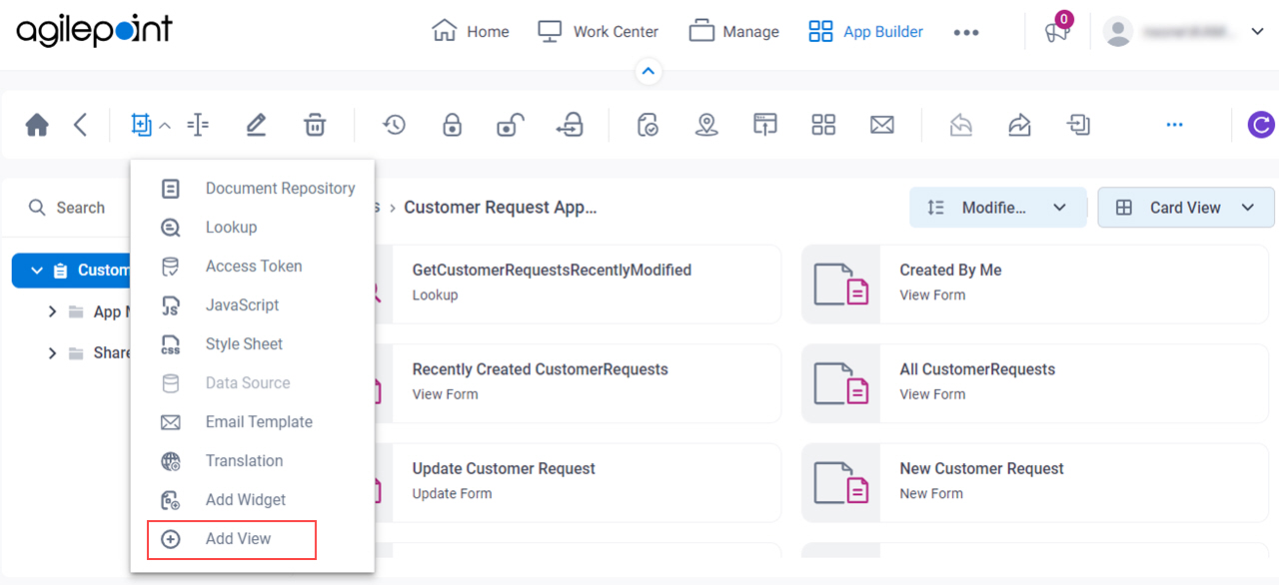This screenshot has width=1279, height=585.
Task: Click the Created By Me form thumbnail
Action: coord(841,285)
